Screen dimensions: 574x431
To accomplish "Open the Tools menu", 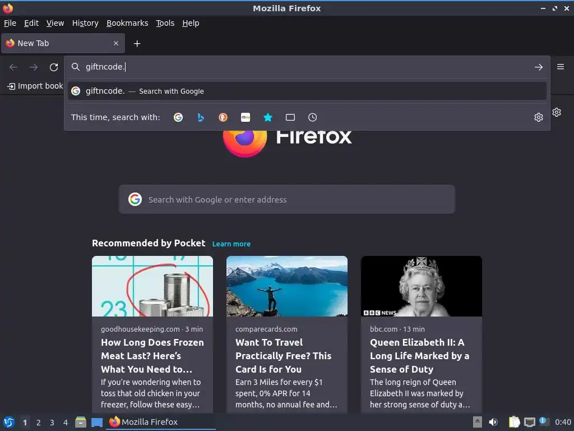I will tap(165, 23).
